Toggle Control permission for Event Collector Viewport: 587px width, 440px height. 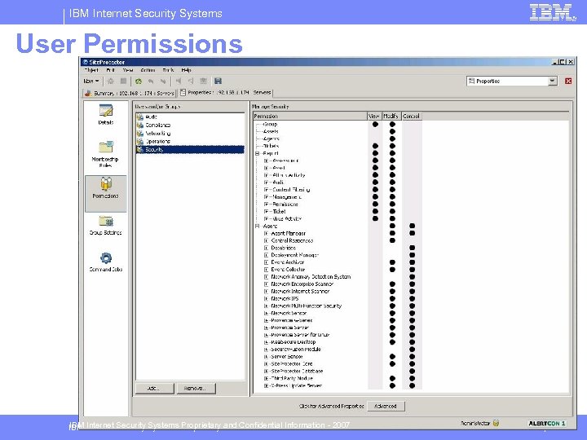[413, 270]
